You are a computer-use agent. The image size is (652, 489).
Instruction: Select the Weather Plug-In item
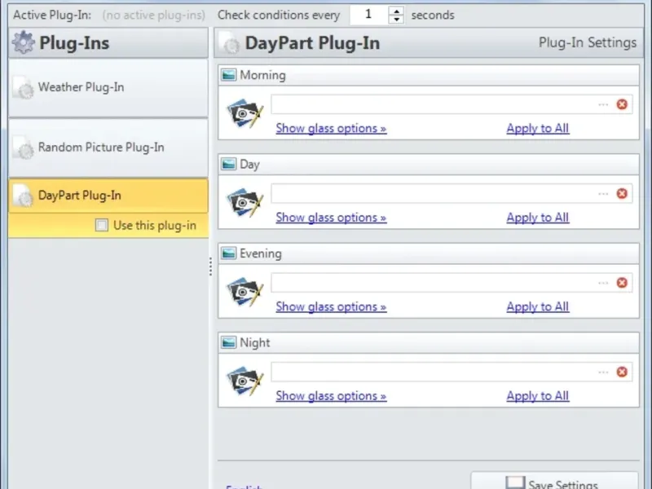pyautogui.click(x=81, y=87)
